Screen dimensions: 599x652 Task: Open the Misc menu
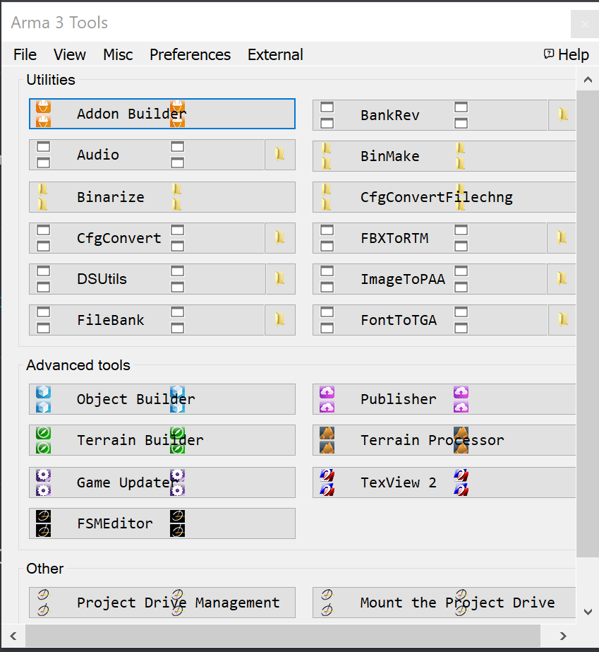(118, 54)
